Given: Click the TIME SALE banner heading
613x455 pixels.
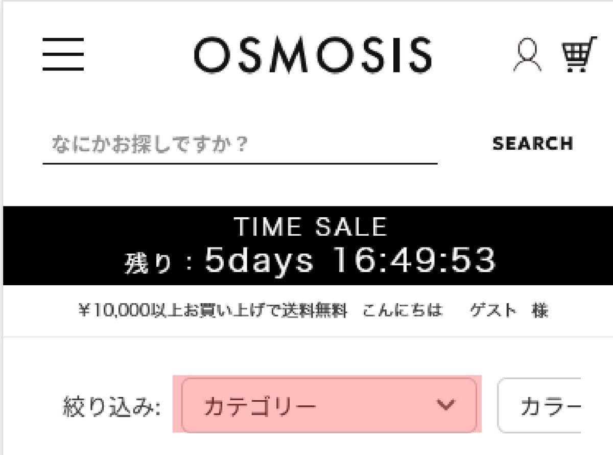Looking at the screenshot, I should point(311,226).
